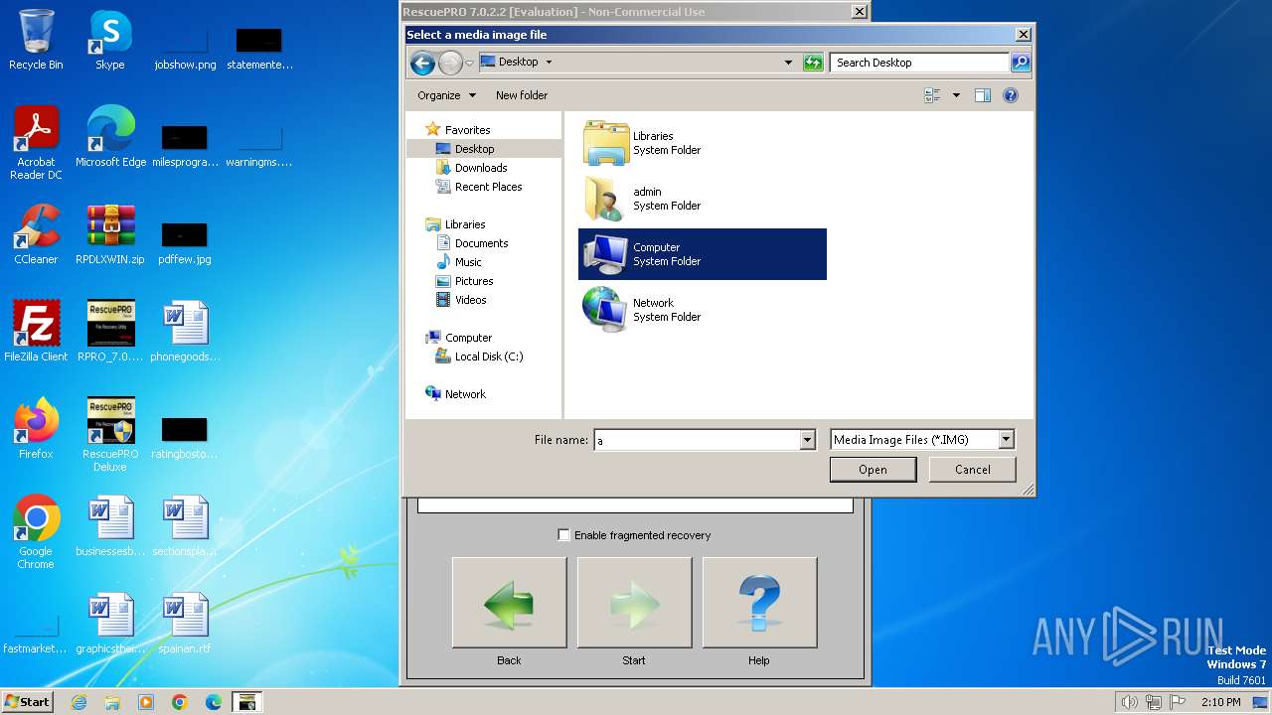
Task: Click the dialog Back navigation arrow
Action: click(422, 63)
